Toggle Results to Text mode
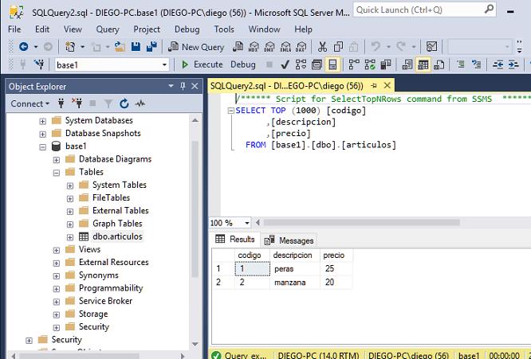531x359 pixels. click(407, 64)
